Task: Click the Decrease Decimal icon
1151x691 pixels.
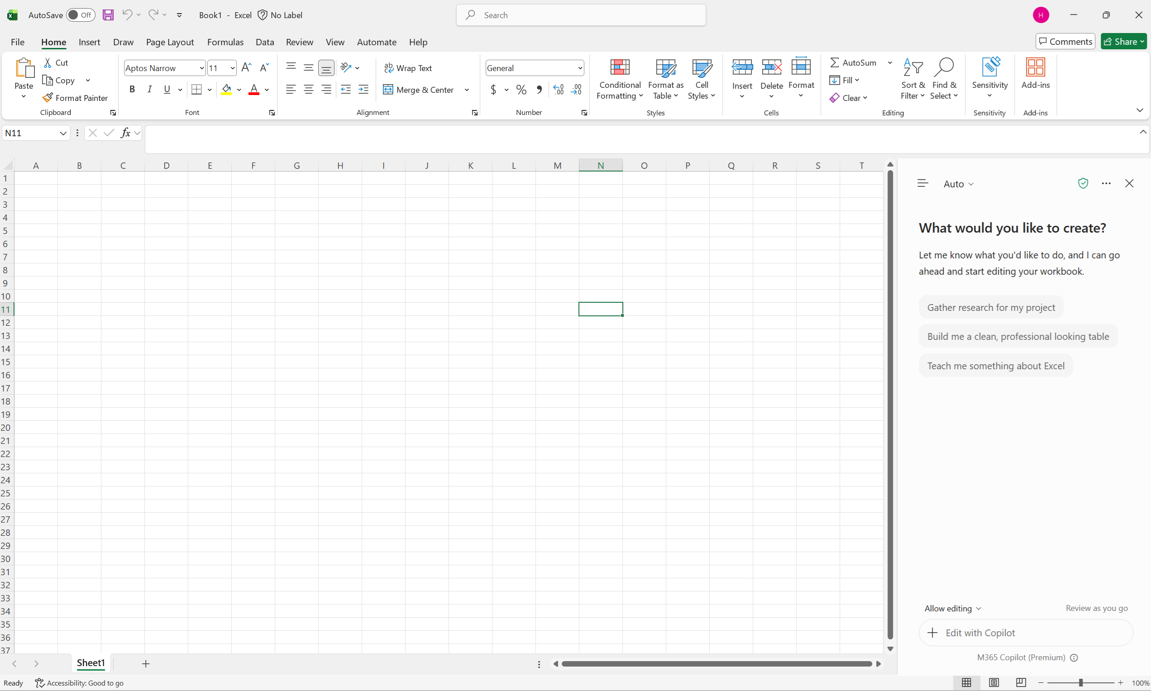Action: coord(577,90)
